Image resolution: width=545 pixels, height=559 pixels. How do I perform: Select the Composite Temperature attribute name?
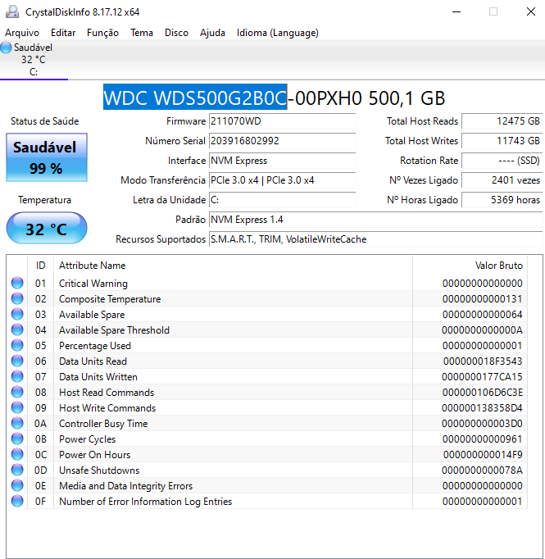pos(110,299)
